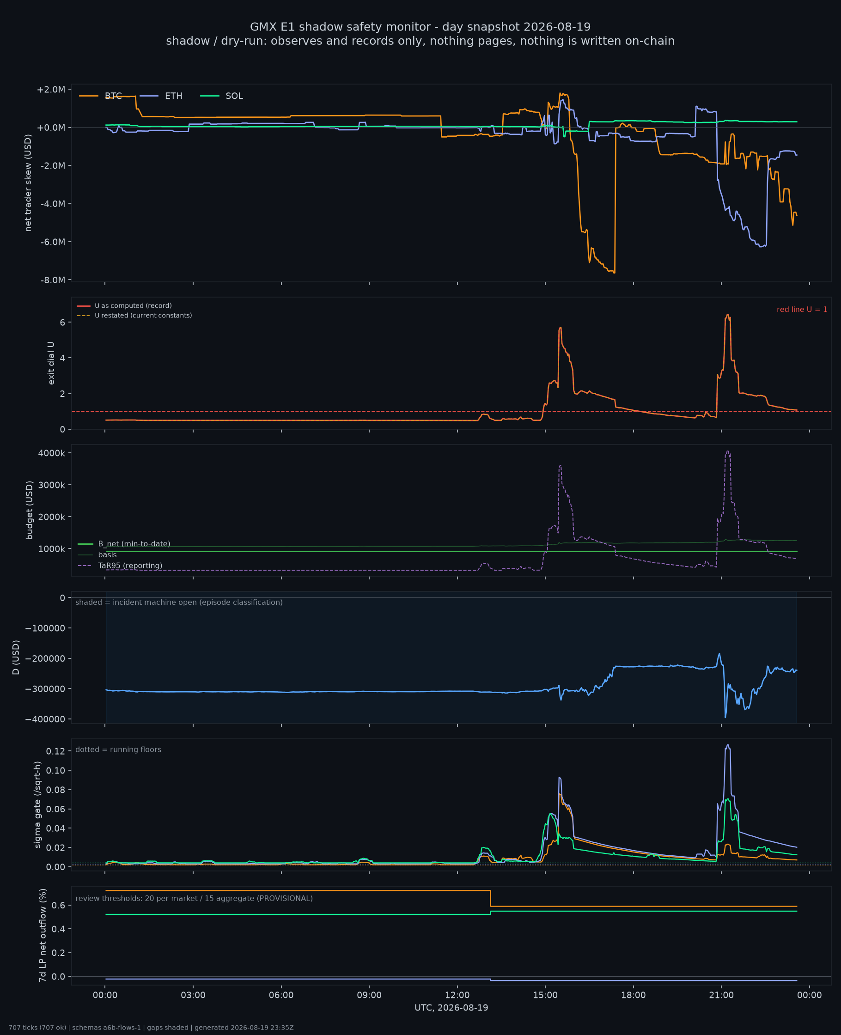Click the 'B_net (min-to-date)' legend entry

pyautogui.click(x=124, y=544)
